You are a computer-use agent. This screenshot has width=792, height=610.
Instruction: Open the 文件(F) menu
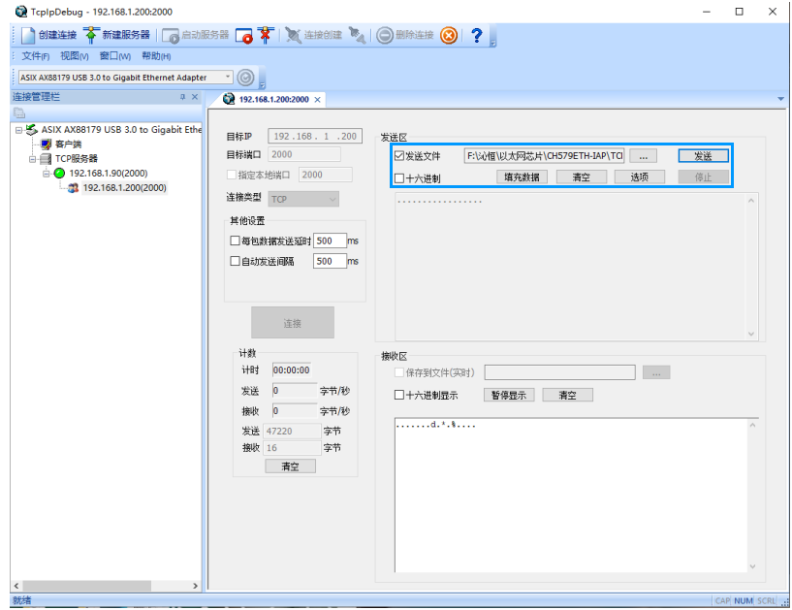[x=36, y=56]
